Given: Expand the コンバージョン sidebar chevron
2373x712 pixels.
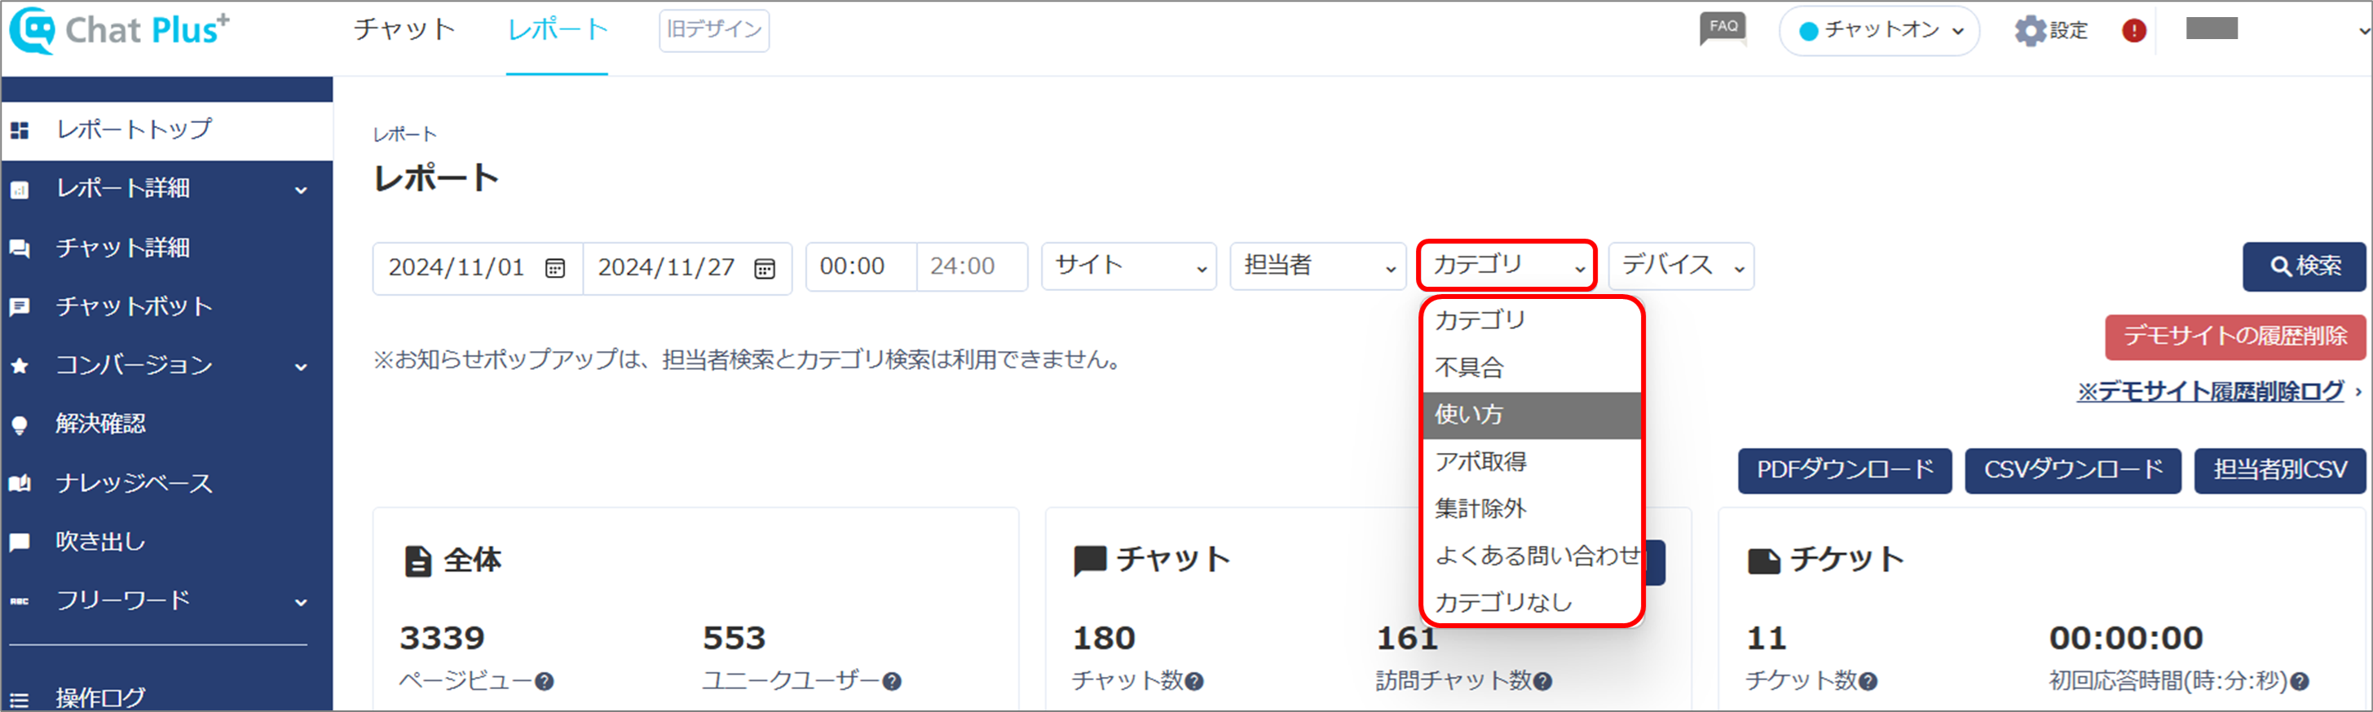Looking at the screenshot, I should click(x=302, y=367).
